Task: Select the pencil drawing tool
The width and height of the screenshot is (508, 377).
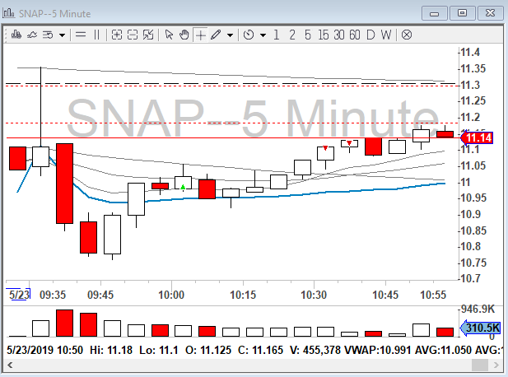Action: coord(216,35)
